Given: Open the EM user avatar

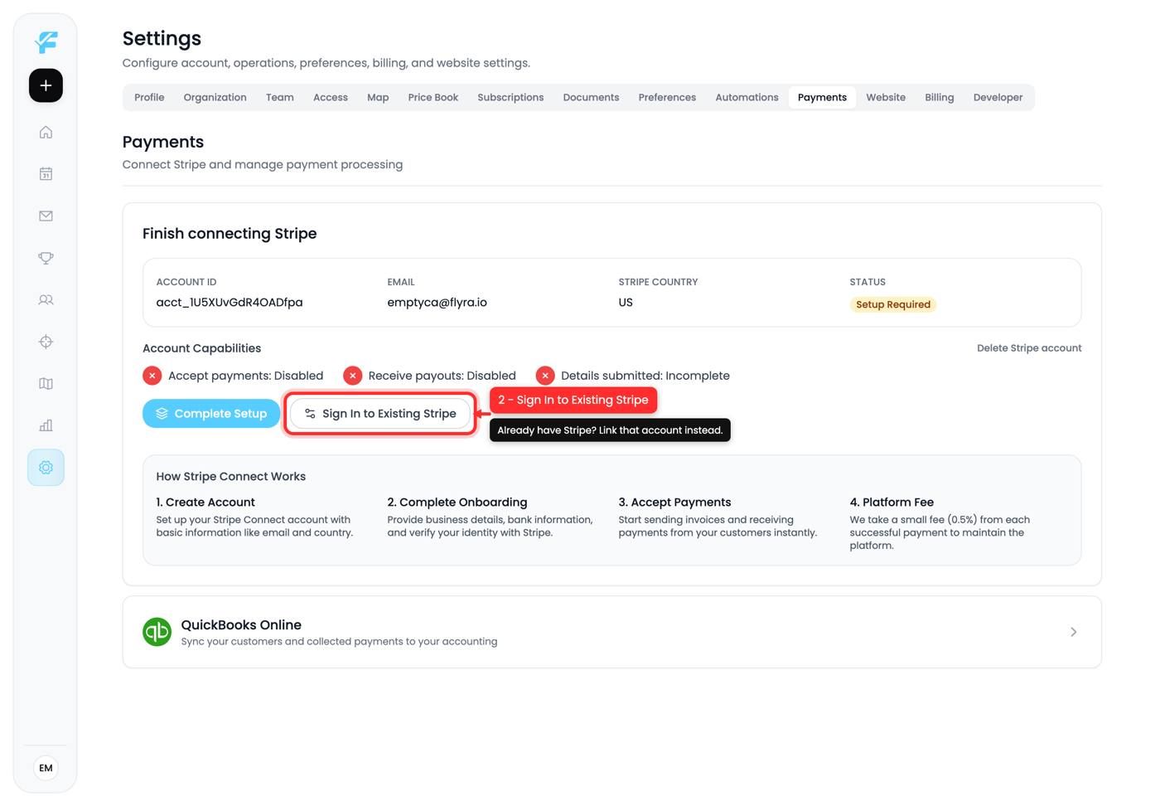Looking at the screenshot, I should (46, 768).
